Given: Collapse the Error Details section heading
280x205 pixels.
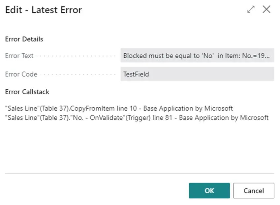Looking at the screenshot, I should pos(24,39).
